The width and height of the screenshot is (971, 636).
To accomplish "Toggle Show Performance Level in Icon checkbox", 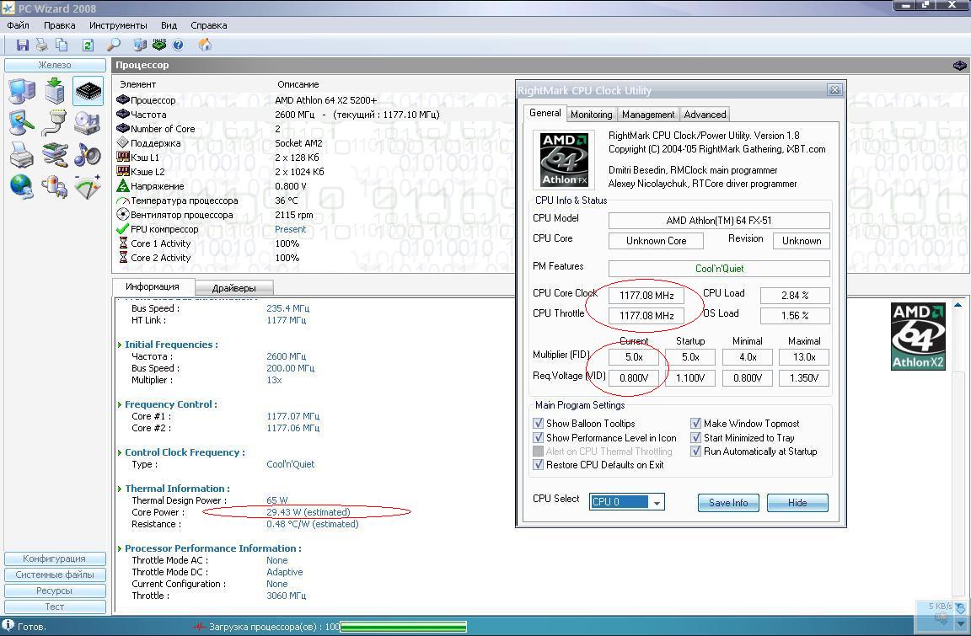I will coord(538,437).
